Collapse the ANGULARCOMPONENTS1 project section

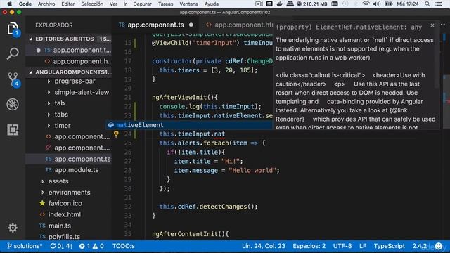31,72
